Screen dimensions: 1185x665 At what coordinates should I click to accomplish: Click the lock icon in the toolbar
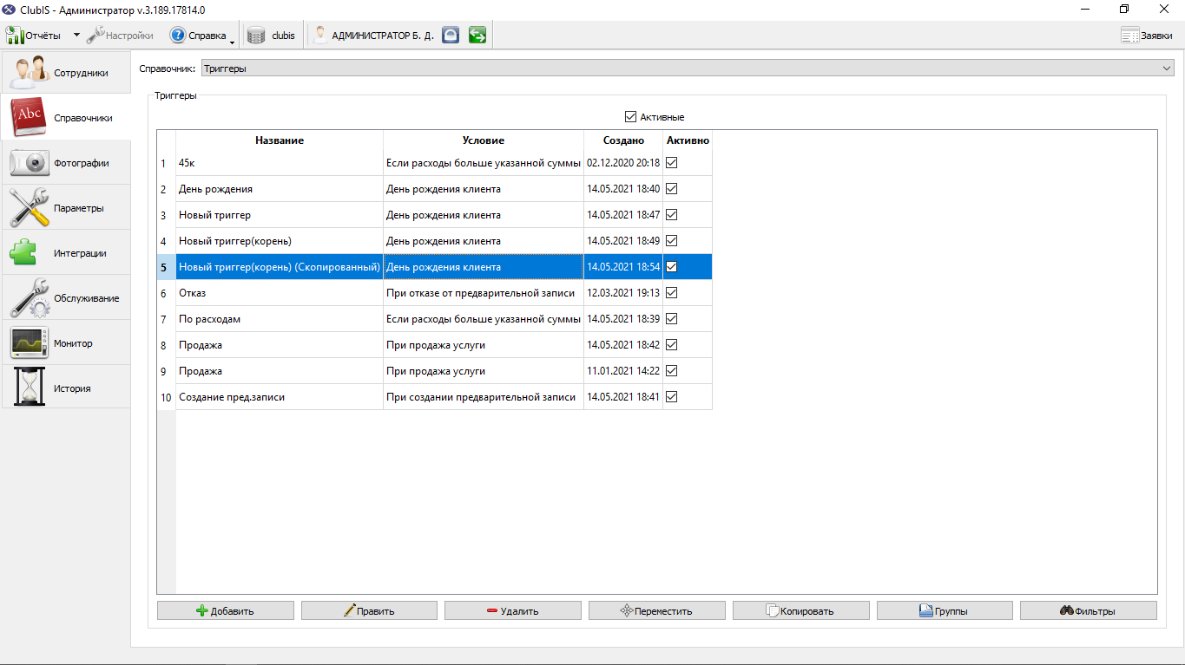tap(450, 36)
